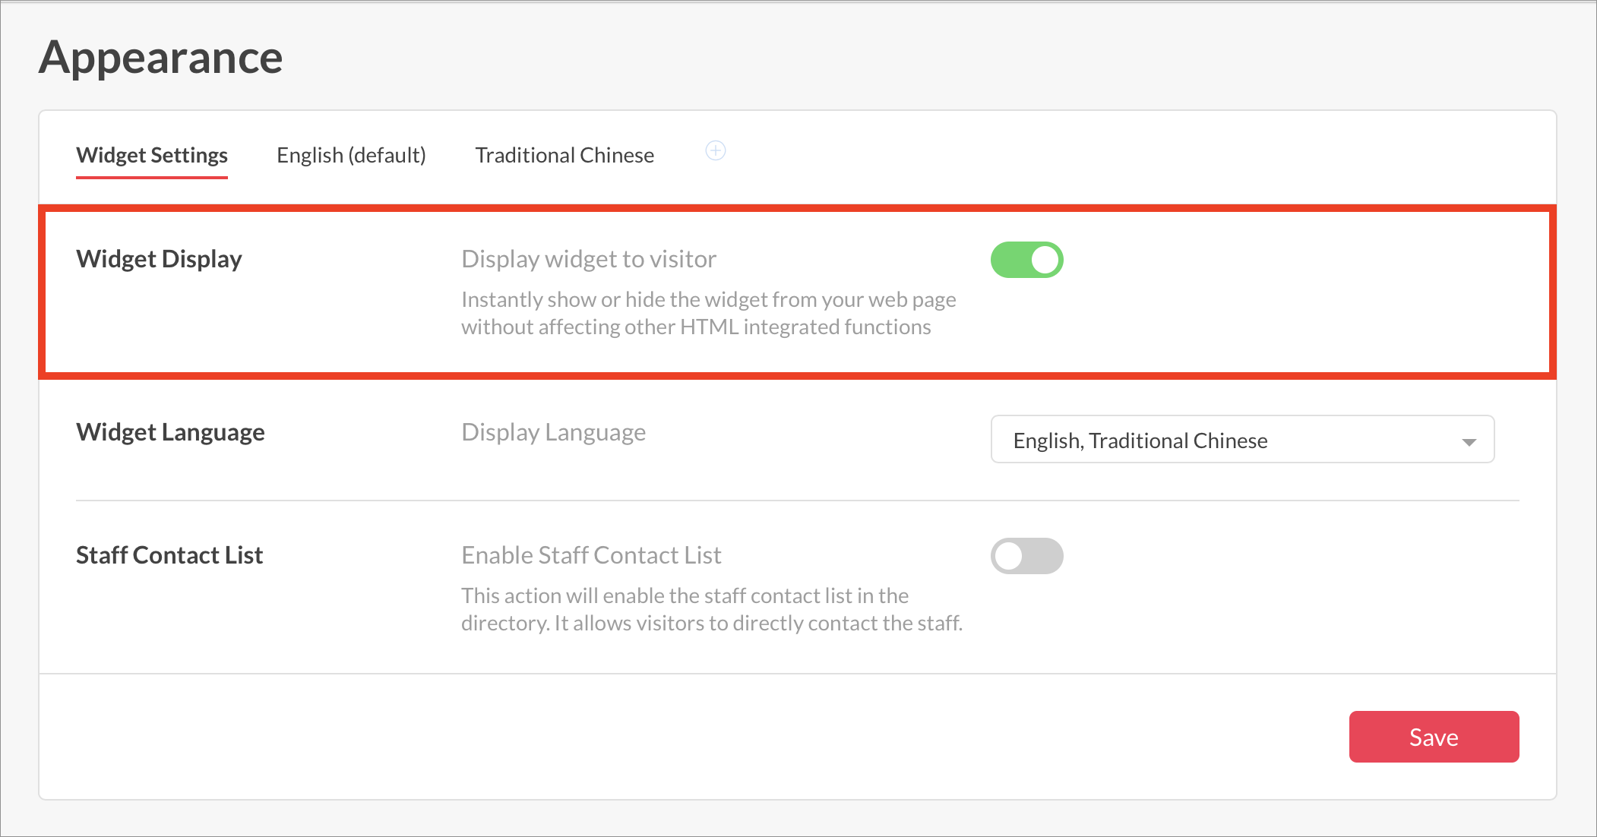Image resolution: width=1597 pixels, height=837 pixels.
Task: Click the Enable Staff Contact List text
Action: [591, 555]
